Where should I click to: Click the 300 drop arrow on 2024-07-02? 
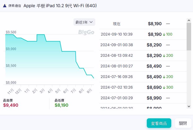point(164,87)
